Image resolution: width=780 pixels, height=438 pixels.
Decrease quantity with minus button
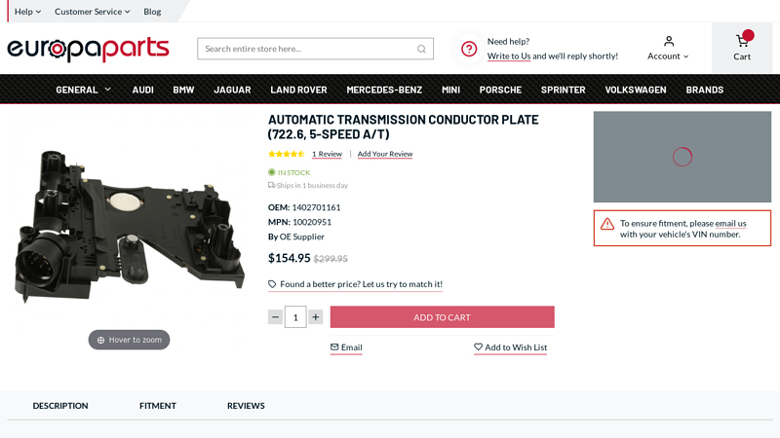(276, 317)
